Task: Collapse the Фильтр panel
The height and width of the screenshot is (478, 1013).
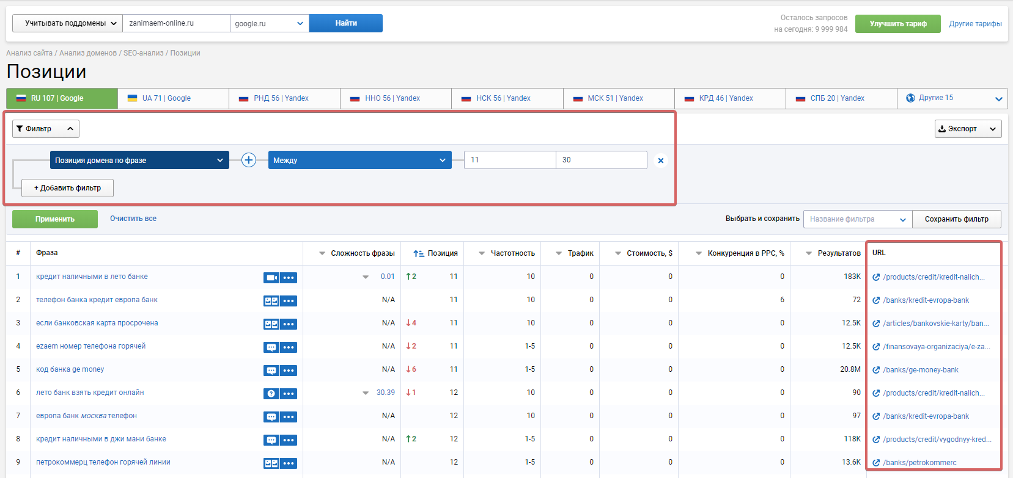Action: point(46,129)
